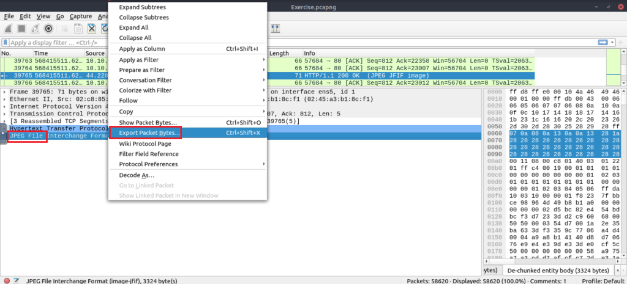Click the resize columns toolbar icon
The image size is (627, 284).
[x=276, y=29]
